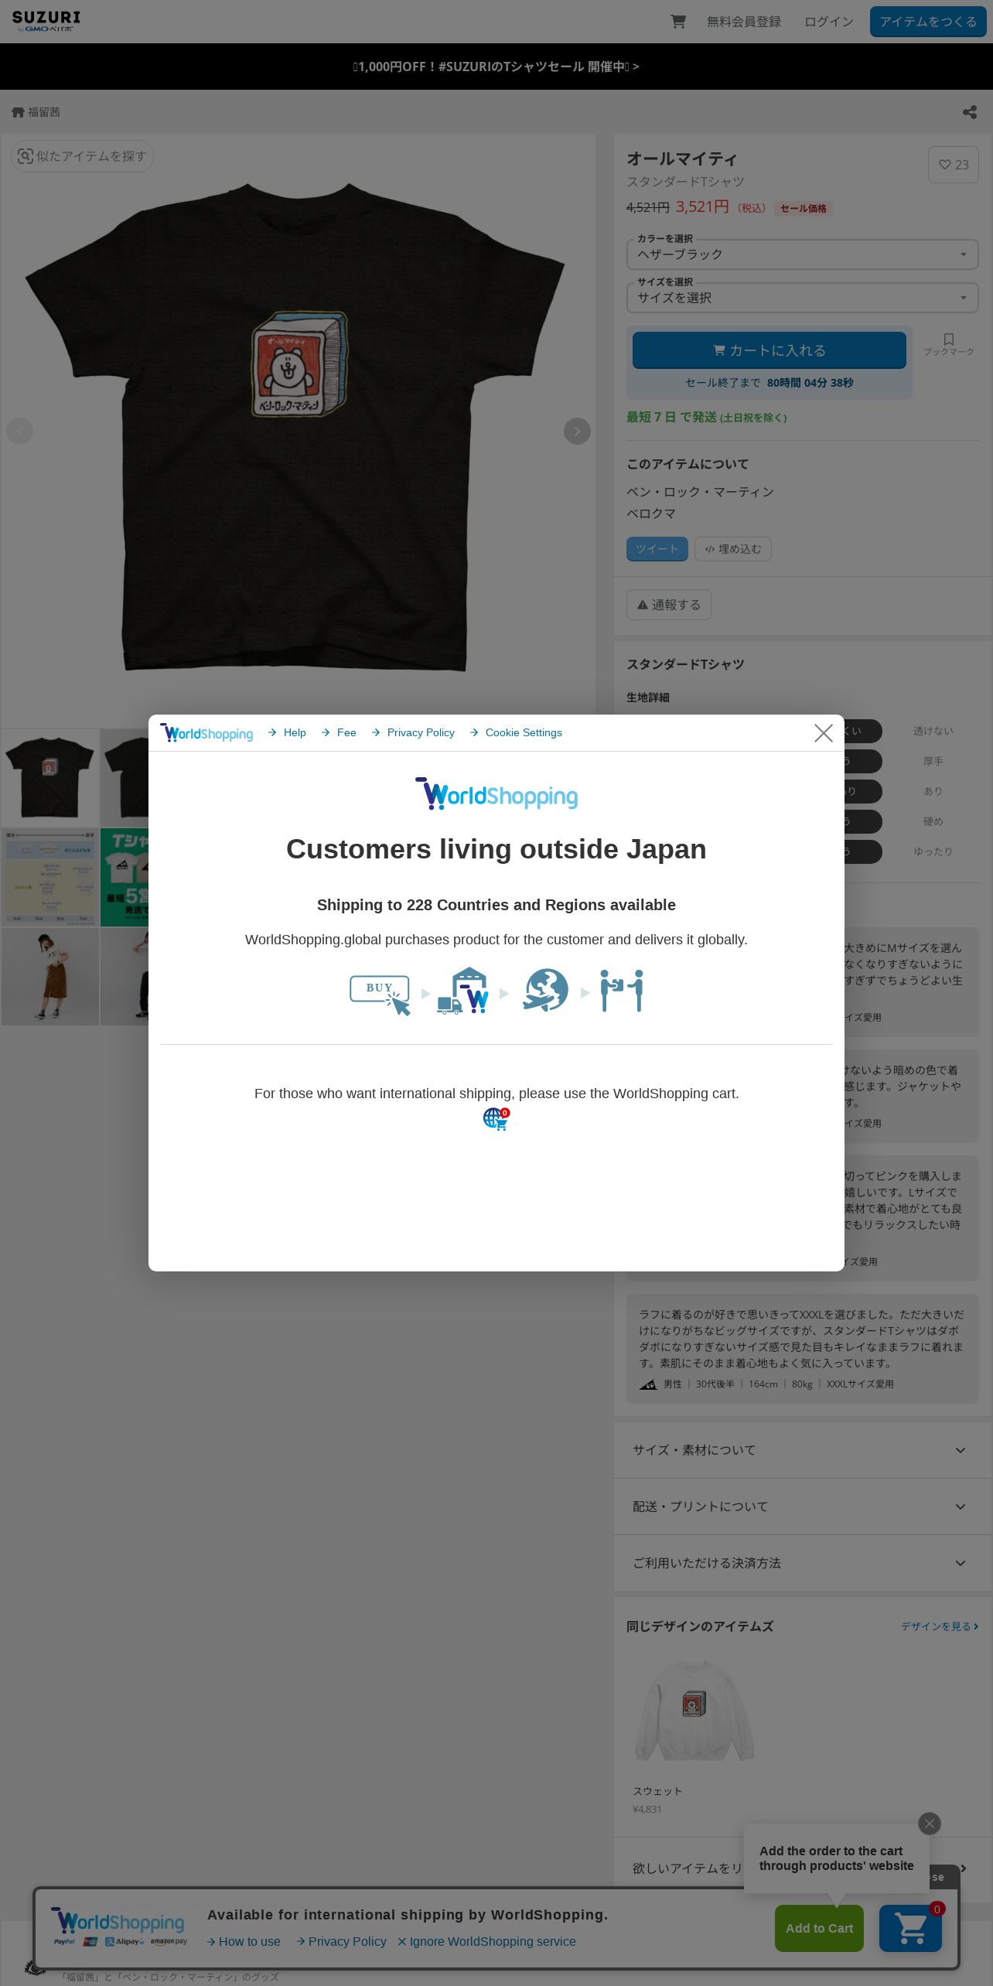
Task: Click Ignore WorldShopping service link
Action: tap(486, 1941)
